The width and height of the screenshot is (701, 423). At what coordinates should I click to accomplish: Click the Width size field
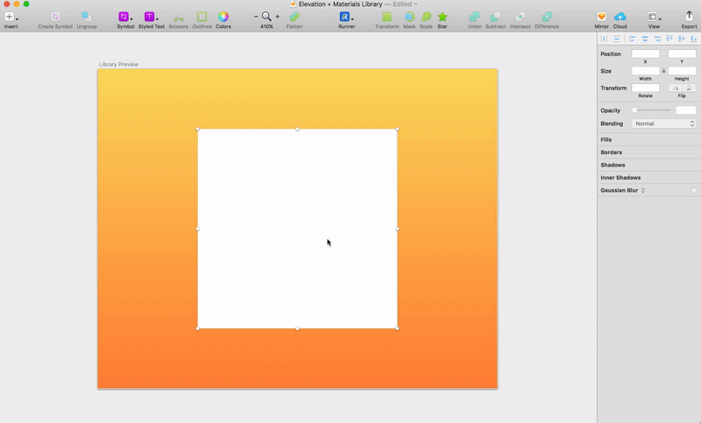click(x=646, y=71)
